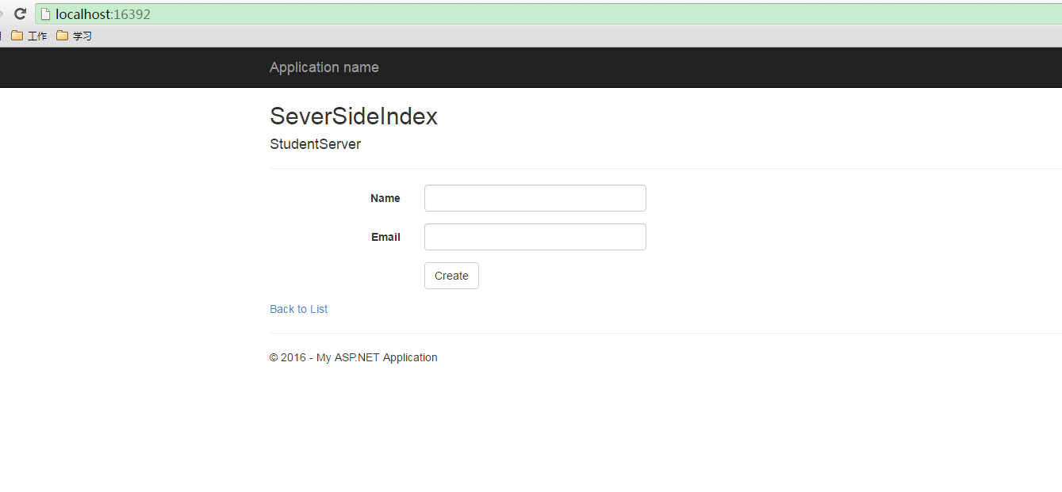
Task: Reload the page with the refresh icon
Action: pyautogui.click(x=20, y=13)
